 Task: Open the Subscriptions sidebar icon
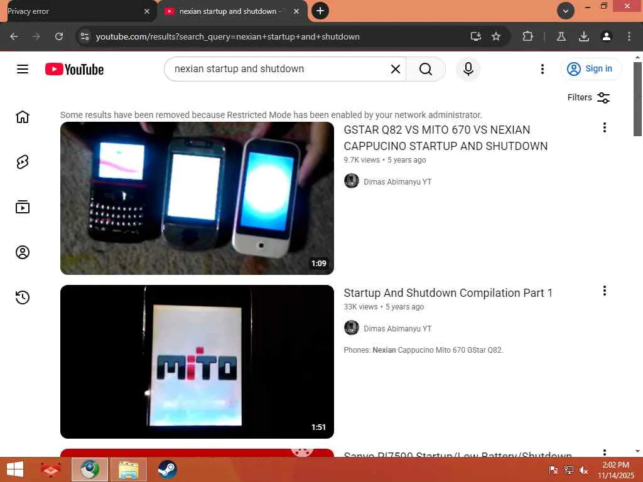(x=23, y=207)
